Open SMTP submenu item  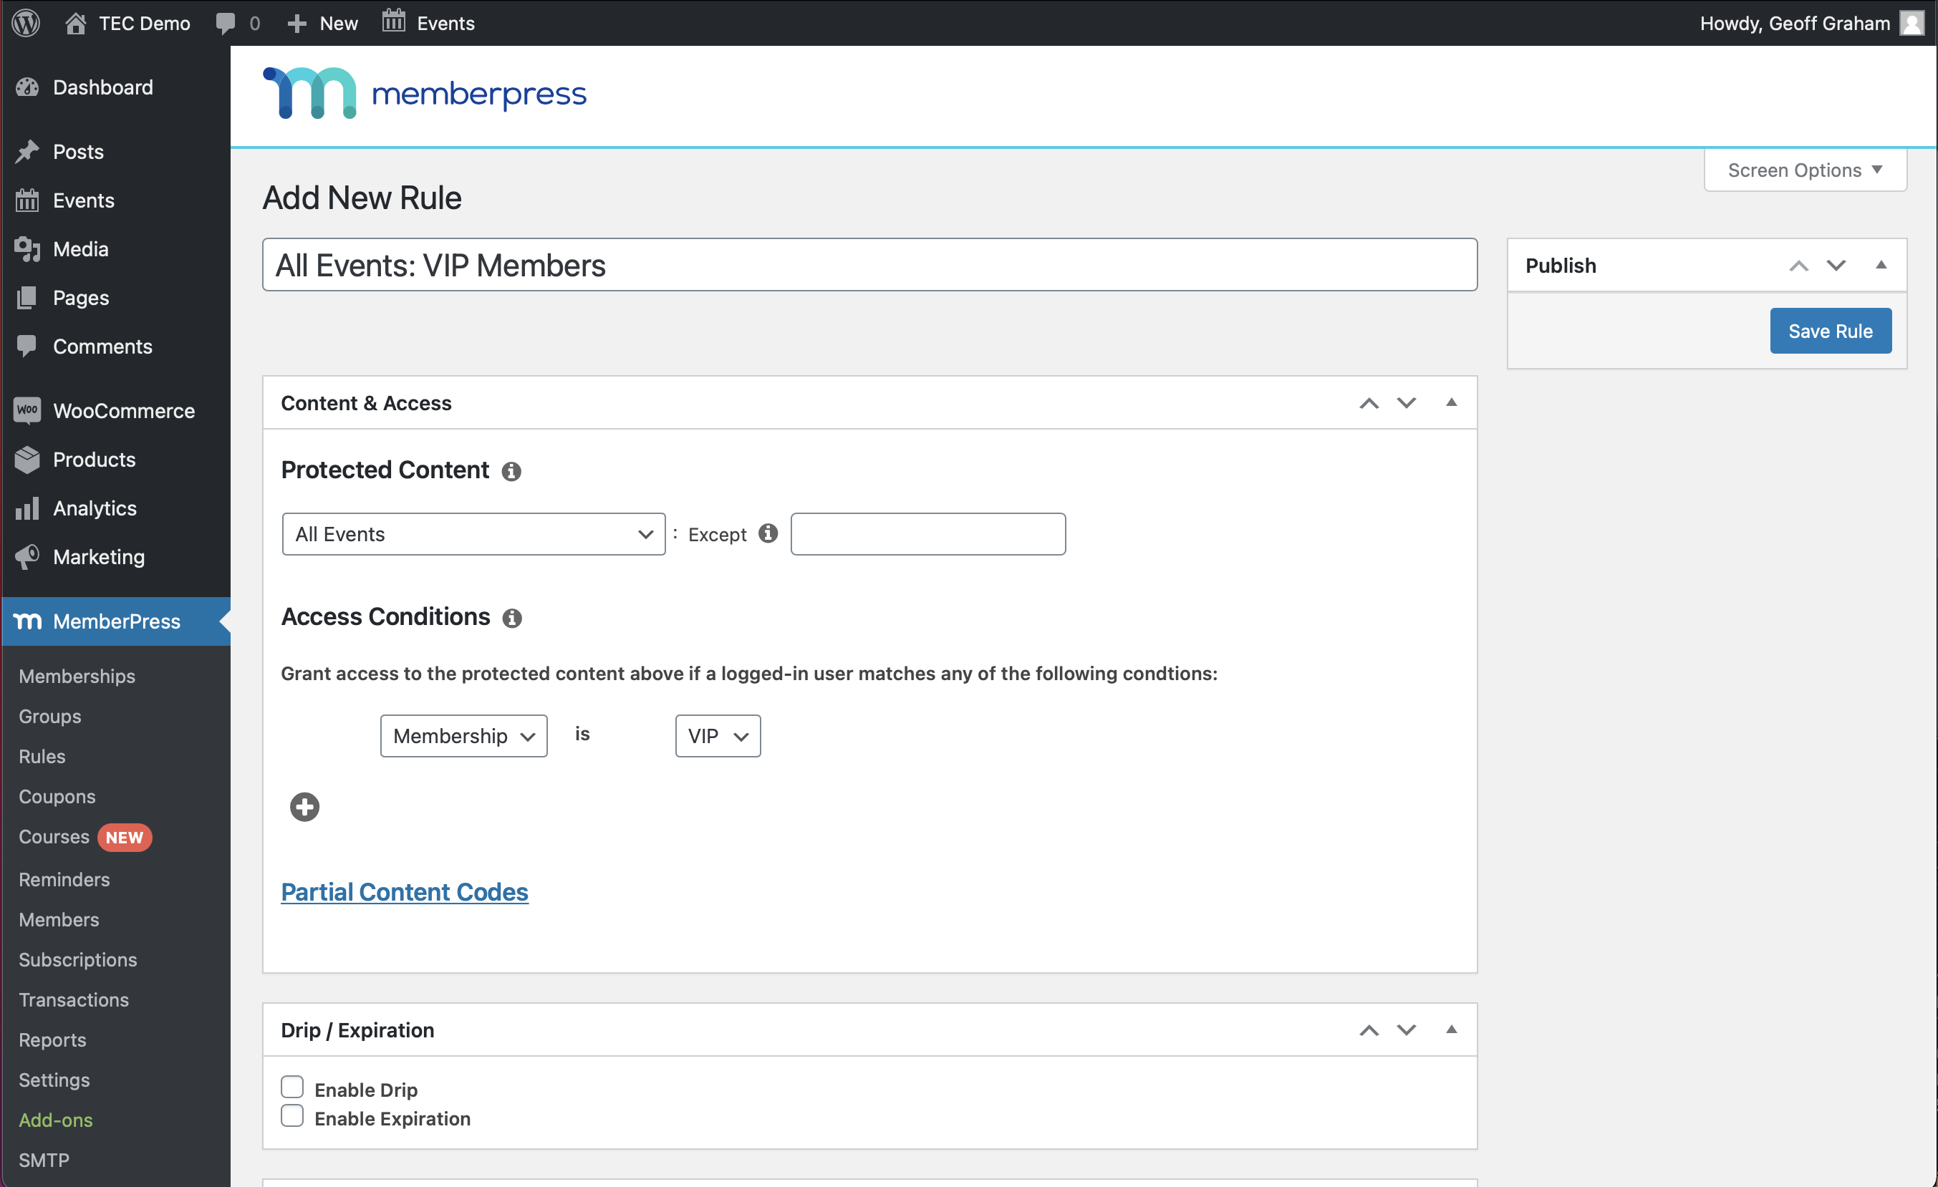click(x=44, y=1161)
